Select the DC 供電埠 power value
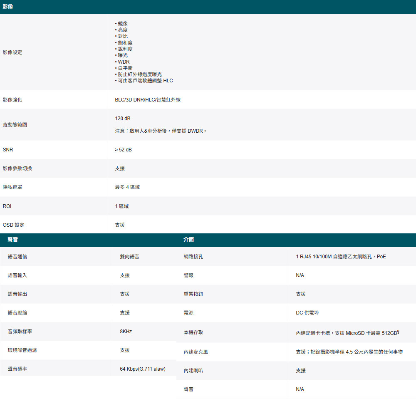 307,312
